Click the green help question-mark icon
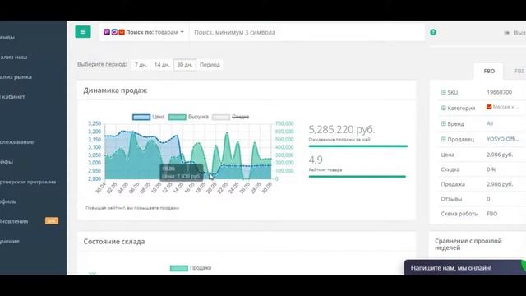The image size is (526, 296). click(433, 32)
